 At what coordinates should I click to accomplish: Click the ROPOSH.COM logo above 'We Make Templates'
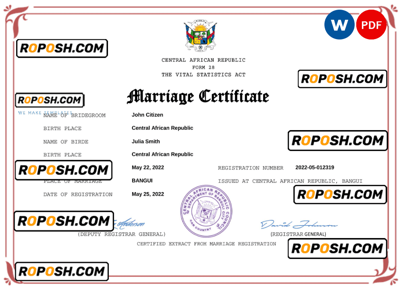(49, 100)
